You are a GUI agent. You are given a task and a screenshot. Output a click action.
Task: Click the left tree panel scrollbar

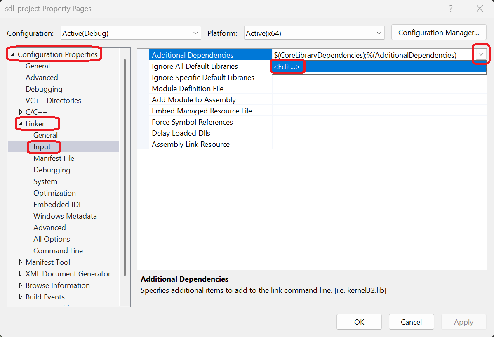[x=125, y=165]
